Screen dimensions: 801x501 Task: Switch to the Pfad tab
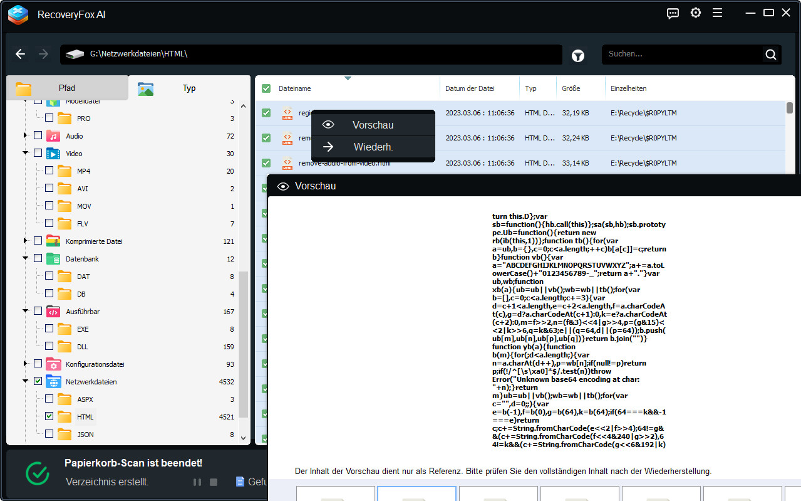[x=67, y=88]
